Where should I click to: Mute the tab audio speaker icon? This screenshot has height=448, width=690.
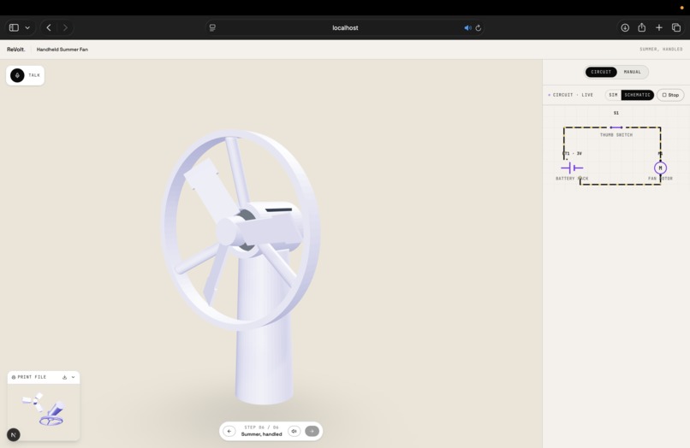(x=467, y=27)
